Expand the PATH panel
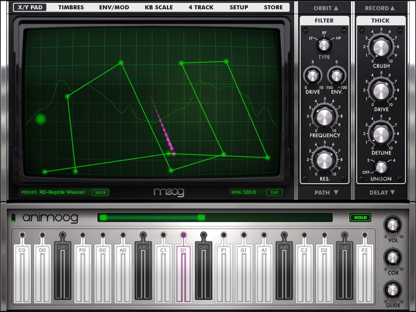Viewport: 416px width, 312px height. coord(326,193)
